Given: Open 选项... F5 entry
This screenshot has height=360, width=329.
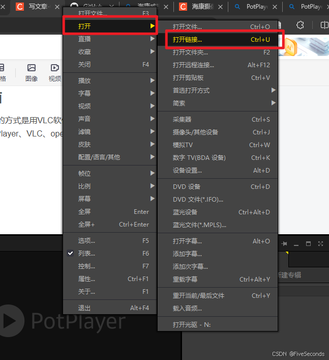Looking at the screenshot, I should coord(110,241).
